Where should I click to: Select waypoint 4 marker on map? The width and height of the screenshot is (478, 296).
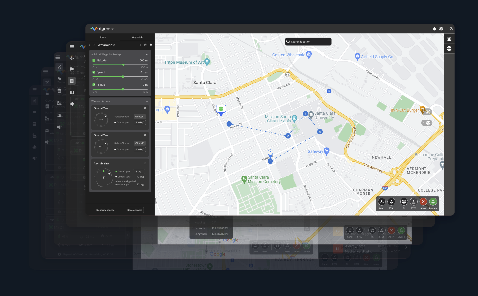tap(320, 132)
